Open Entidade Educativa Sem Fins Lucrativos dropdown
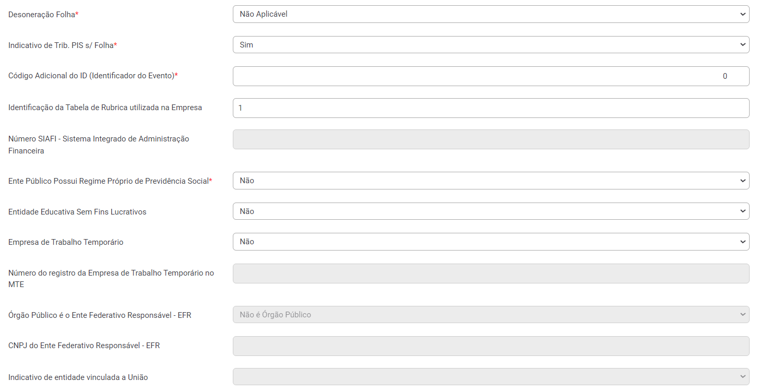Viewport: 759px width, 392px height. click(491, 211)
